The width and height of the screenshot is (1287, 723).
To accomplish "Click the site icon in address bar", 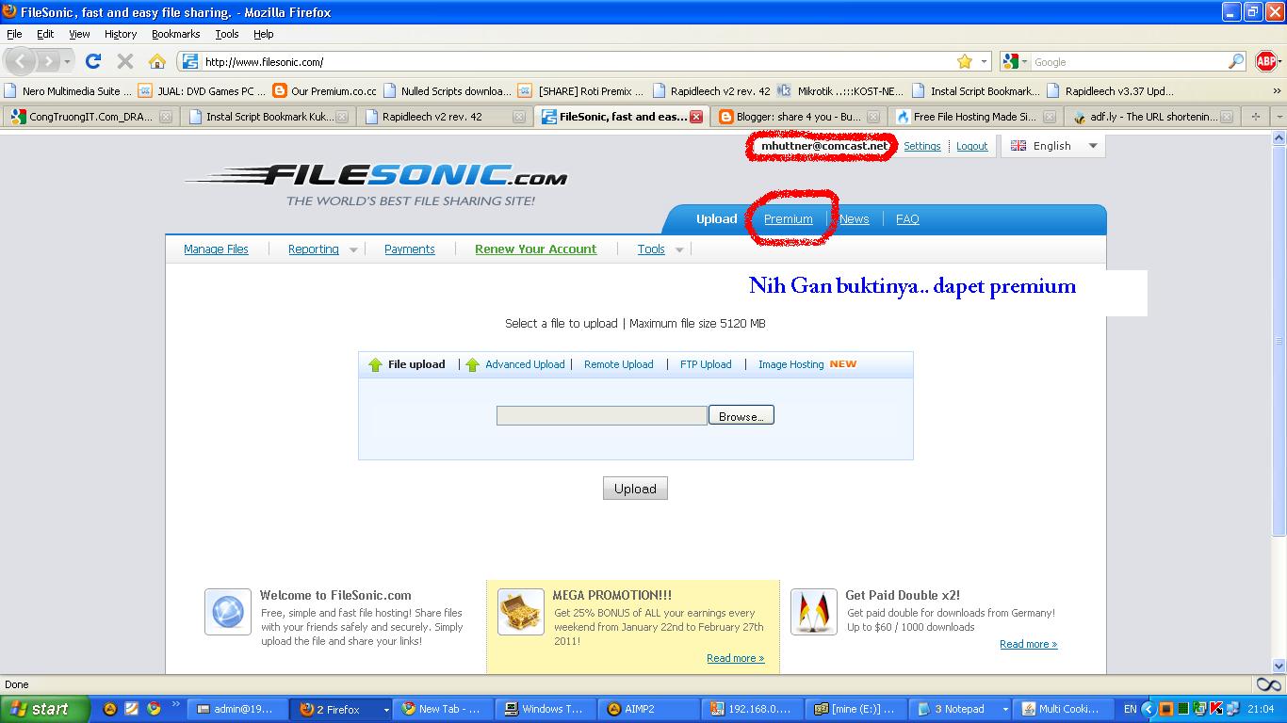I will pyautogui.click(x=190, y=61).
